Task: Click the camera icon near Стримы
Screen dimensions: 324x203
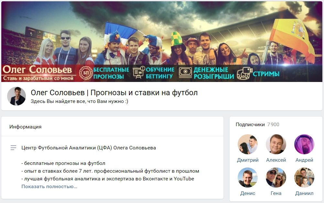Action: pos(244,74)
